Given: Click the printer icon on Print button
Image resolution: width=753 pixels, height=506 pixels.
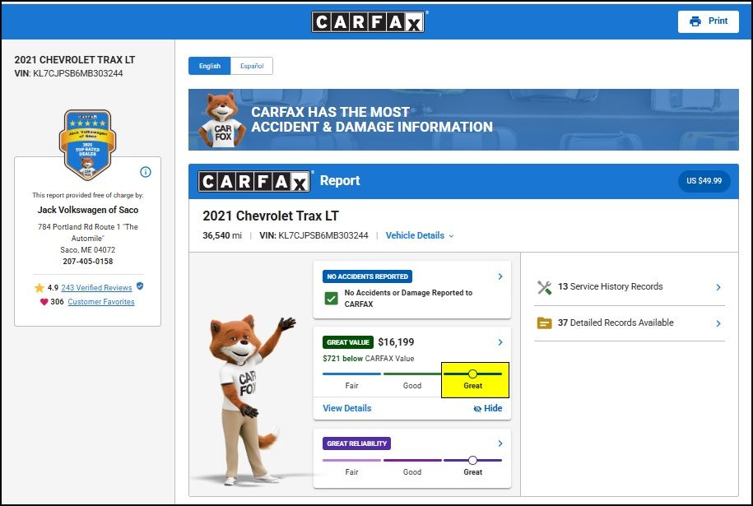Looking at the screenshot, I should (695, 21).
